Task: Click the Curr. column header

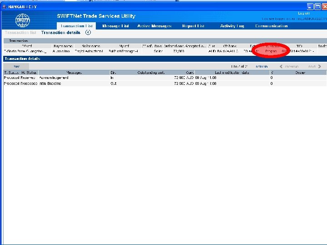Action: click(x=190, y=73)
